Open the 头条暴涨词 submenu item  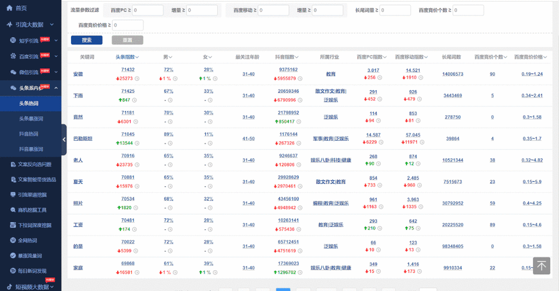[31, 118]
